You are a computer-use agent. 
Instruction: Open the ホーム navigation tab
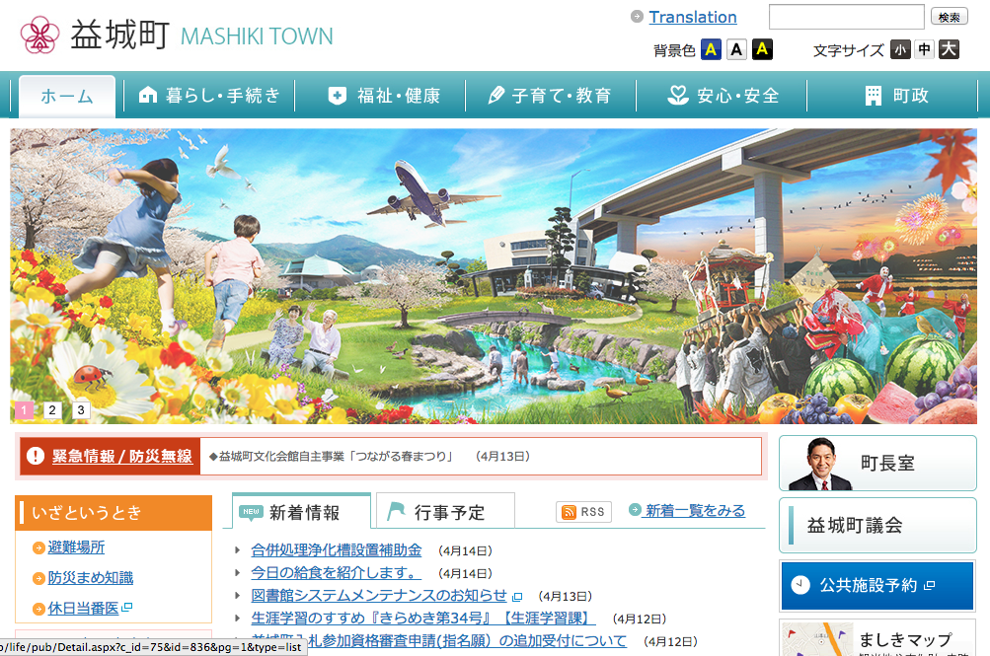(x=67, y=96)
